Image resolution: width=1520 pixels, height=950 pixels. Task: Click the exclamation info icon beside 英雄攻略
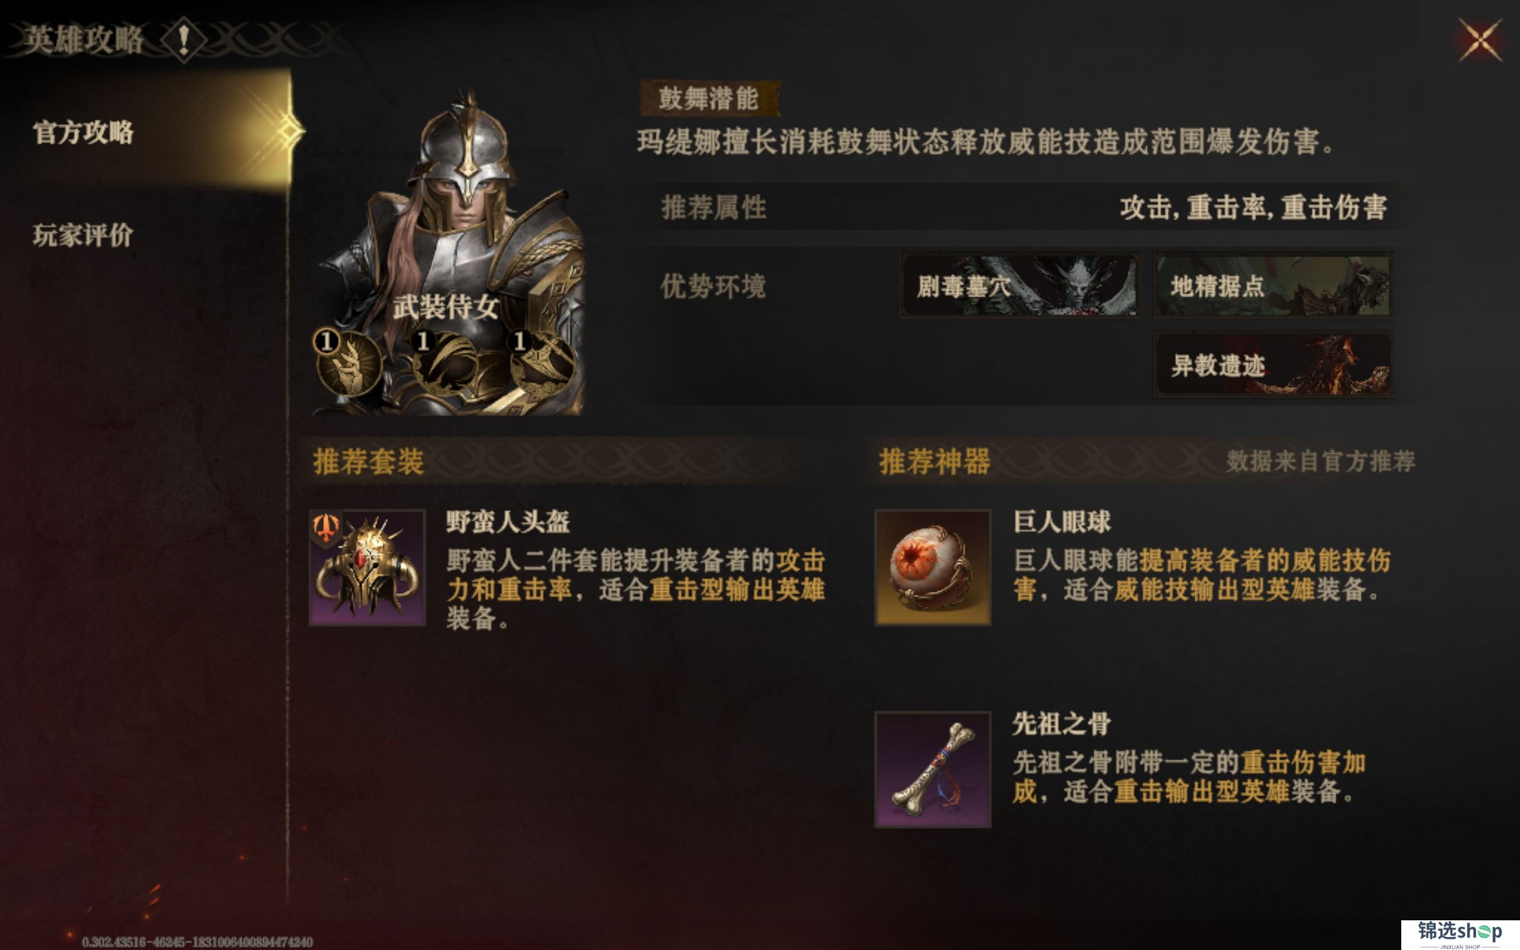click(x=183, y=40)
